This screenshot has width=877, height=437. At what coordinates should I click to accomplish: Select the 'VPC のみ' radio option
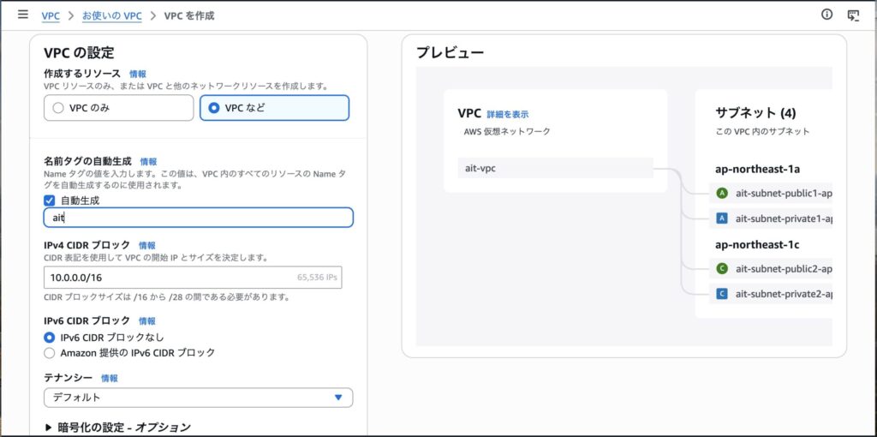click(58, 108)
